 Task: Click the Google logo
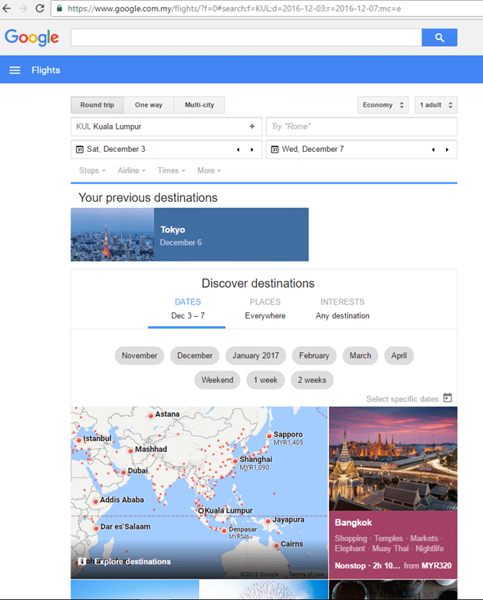click(x=31, y=38)
